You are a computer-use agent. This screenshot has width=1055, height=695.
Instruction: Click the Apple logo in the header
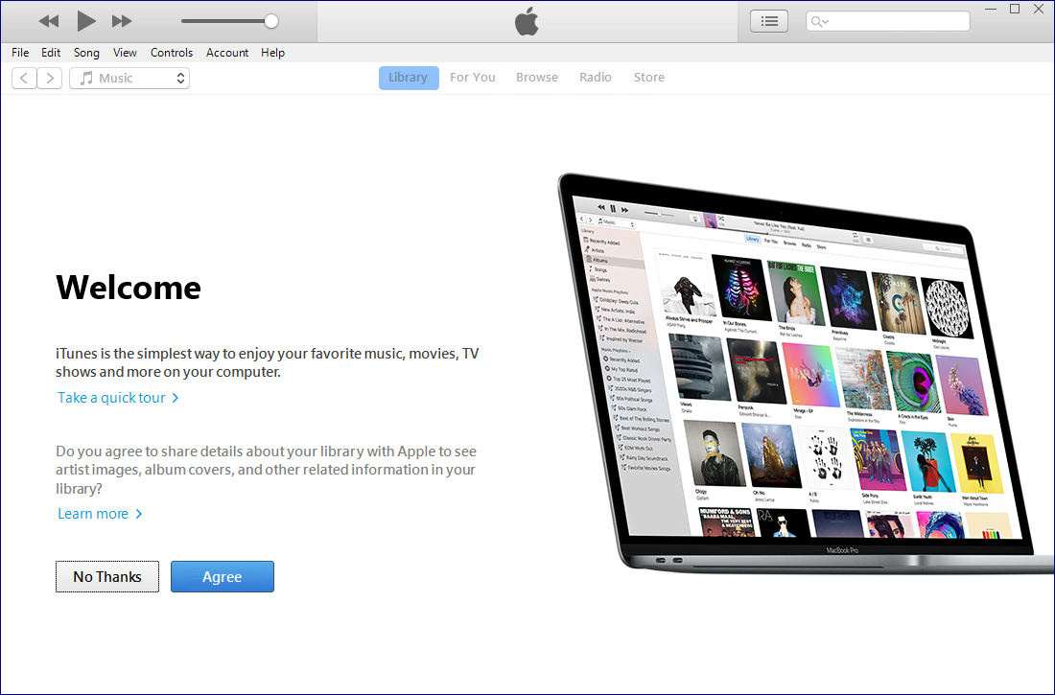click(527, 21)
